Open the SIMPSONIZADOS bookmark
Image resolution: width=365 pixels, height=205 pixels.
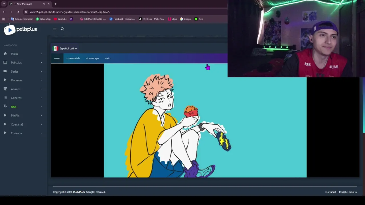pos(93,19)
